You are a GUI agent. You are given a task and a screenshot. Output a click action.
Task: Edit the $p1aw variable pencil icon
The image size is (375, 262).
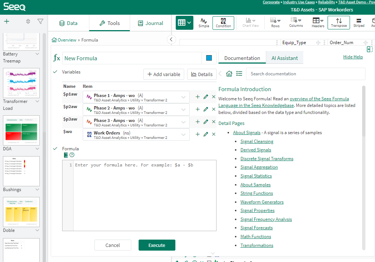(206, 97)
